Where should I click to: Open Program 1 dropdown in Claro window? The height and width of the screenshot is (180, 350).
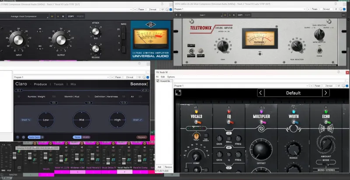62,77
